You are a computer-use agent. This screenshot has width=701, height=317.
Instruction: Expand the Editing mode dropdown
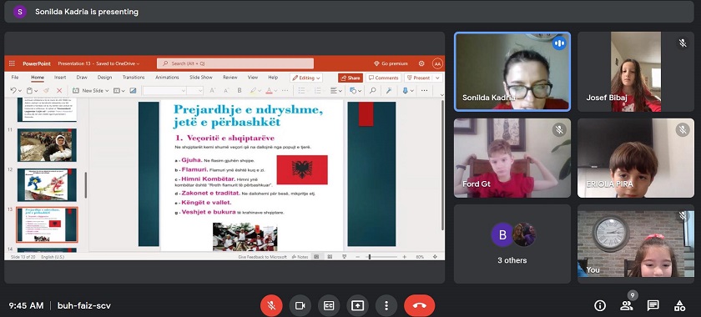pos(306,78)
